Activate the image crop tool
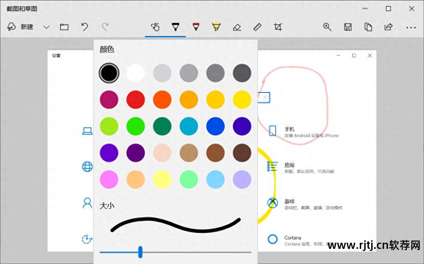This screenshot has height=264, width=424. point(278,27)
